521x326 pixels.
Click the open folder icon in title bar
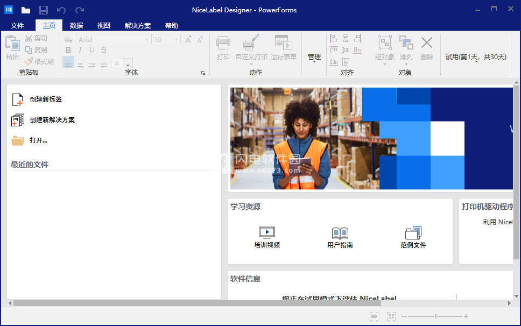pos(26,10)
